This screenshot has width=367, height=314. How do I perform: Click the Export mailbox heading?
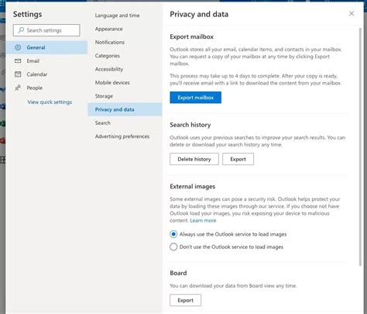pos(191,36)
